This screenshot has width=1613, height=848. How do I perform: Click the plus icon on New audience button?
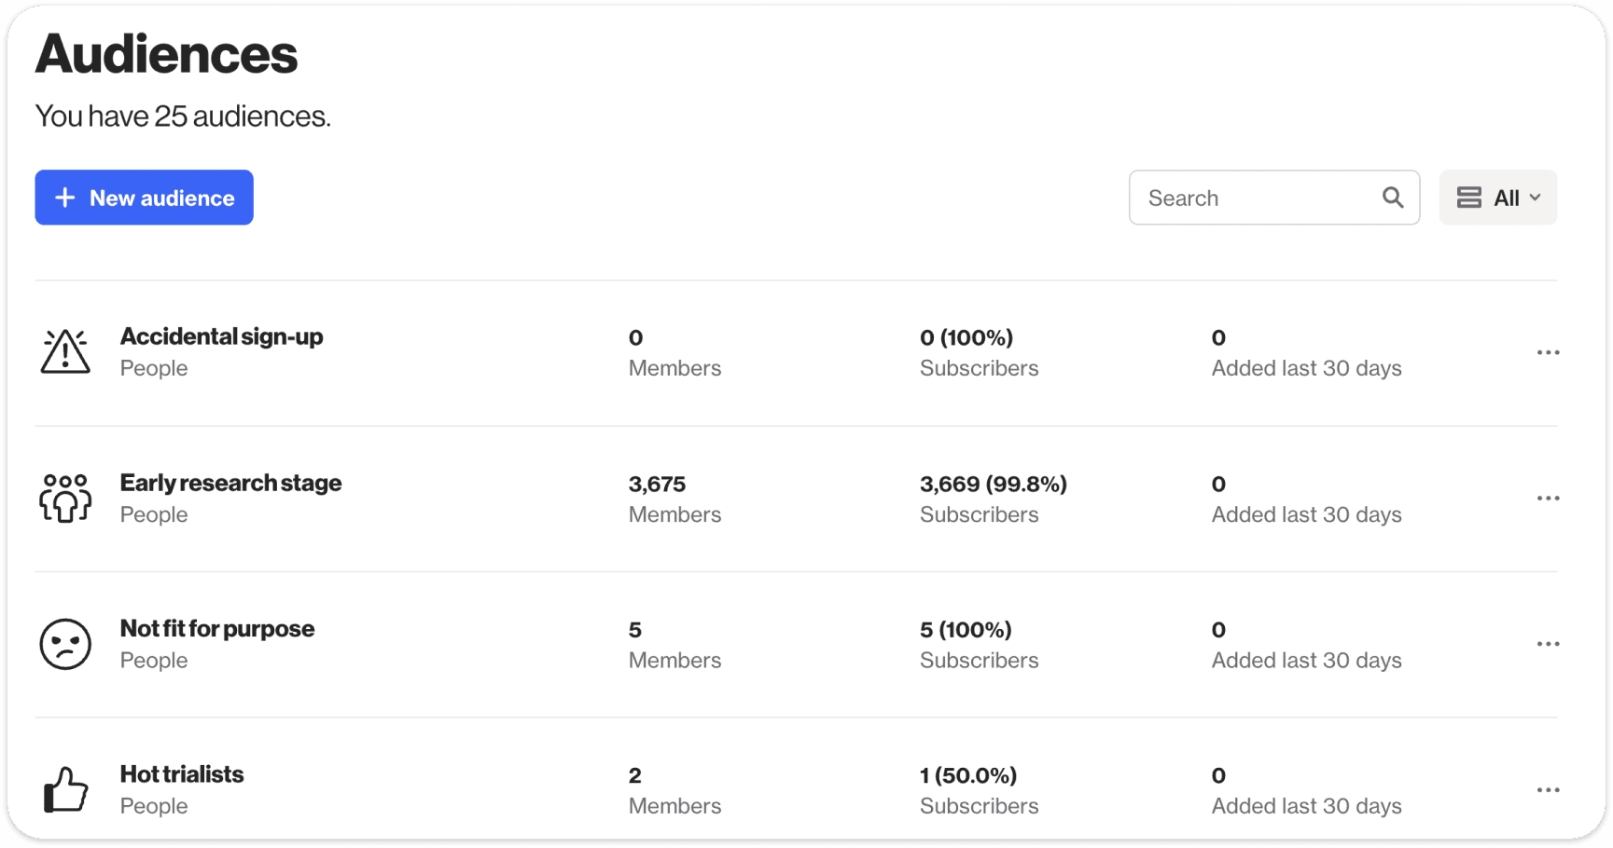click(x=64, y=198)
